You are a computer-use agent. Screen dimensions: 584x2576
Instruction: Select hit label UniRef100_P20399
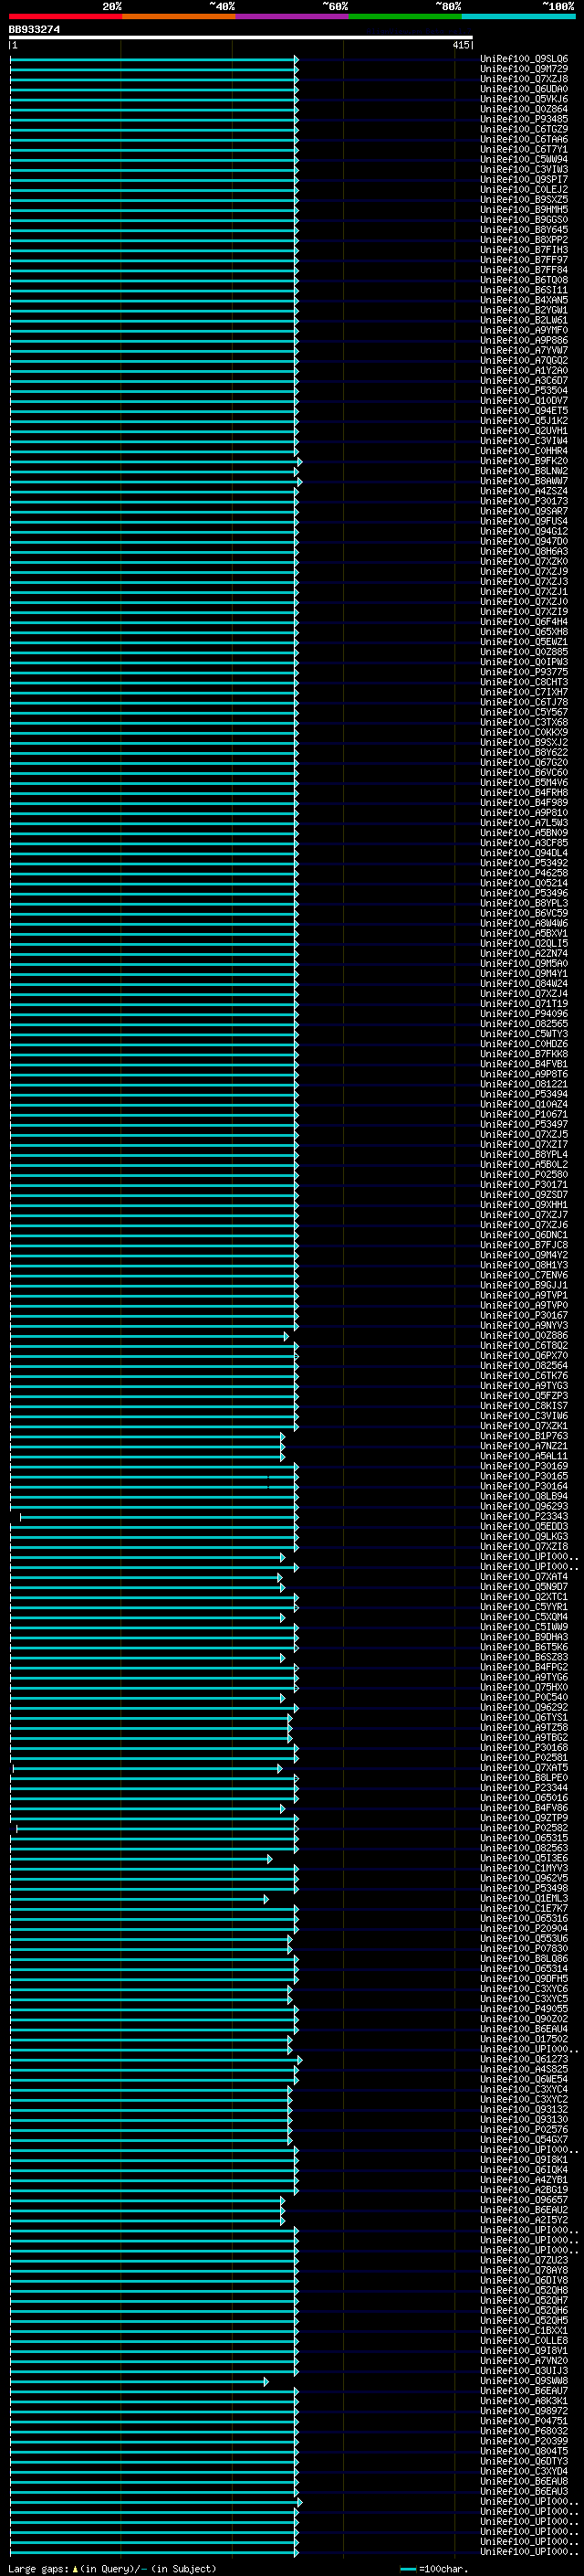coord(524,2441)
